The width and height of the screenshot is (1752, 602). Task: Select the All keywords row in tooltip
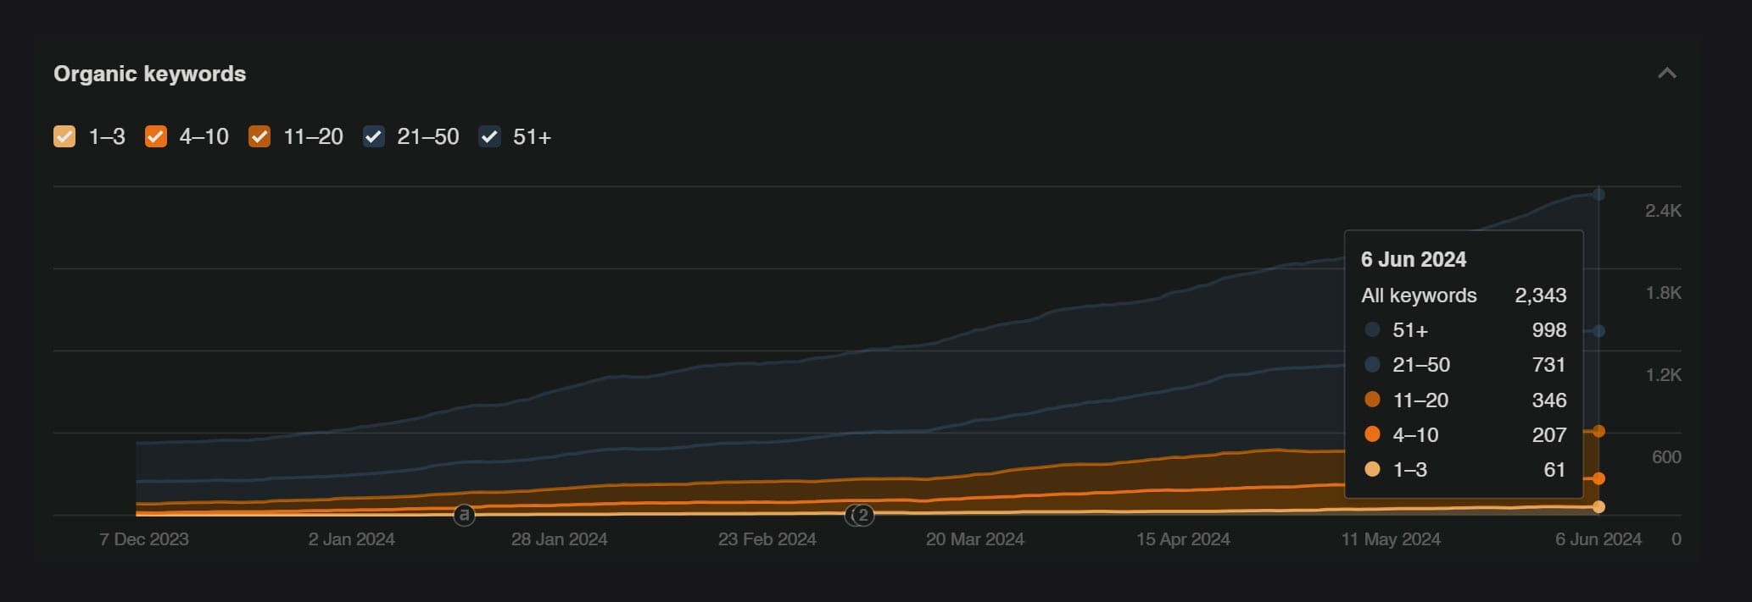tap(1463, 295)
